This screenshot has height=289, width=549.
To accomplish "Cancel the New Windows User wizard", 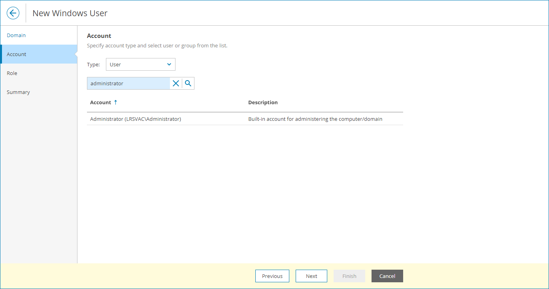I will click(x=387, y=276).
